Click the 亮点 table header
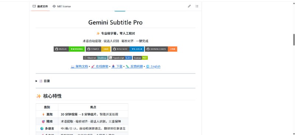This screenshot has height=135, width=295. pos(93,107)
